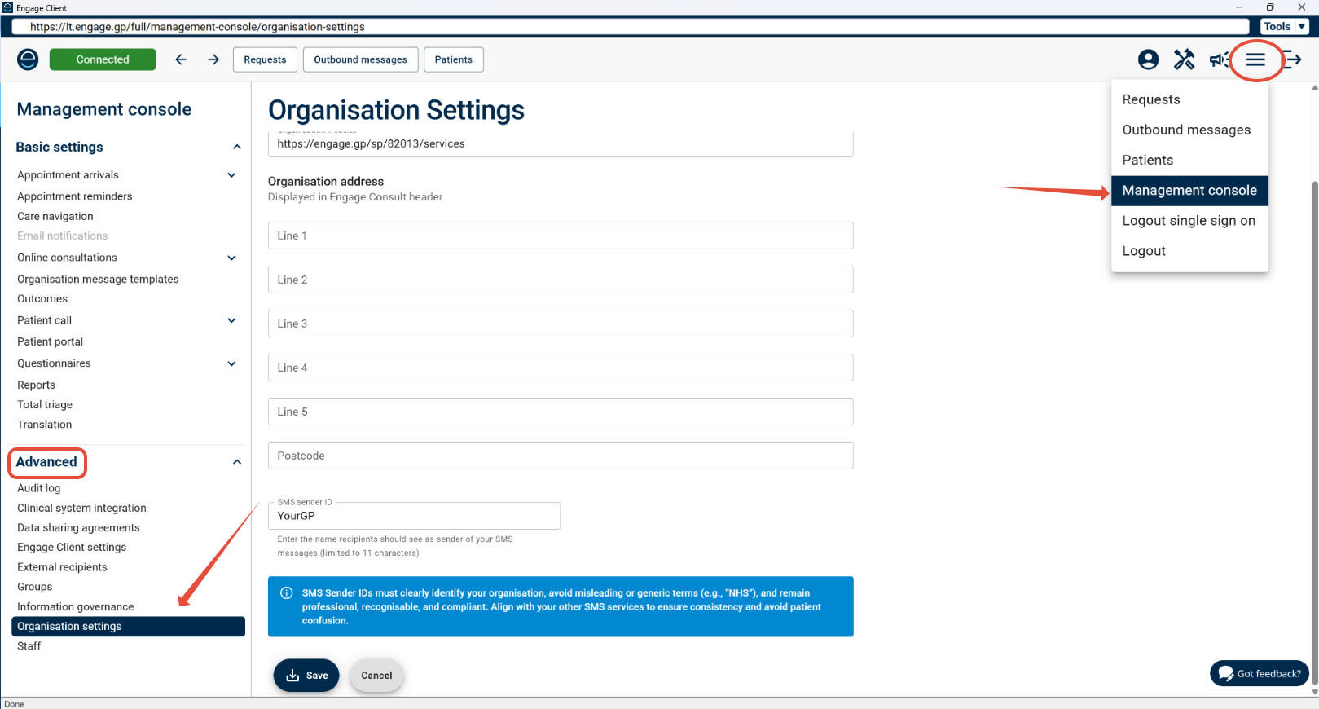Open Patient portal settings
Image resolution: width=1319 pixels, height=709 pixels.
click(51, 342)
